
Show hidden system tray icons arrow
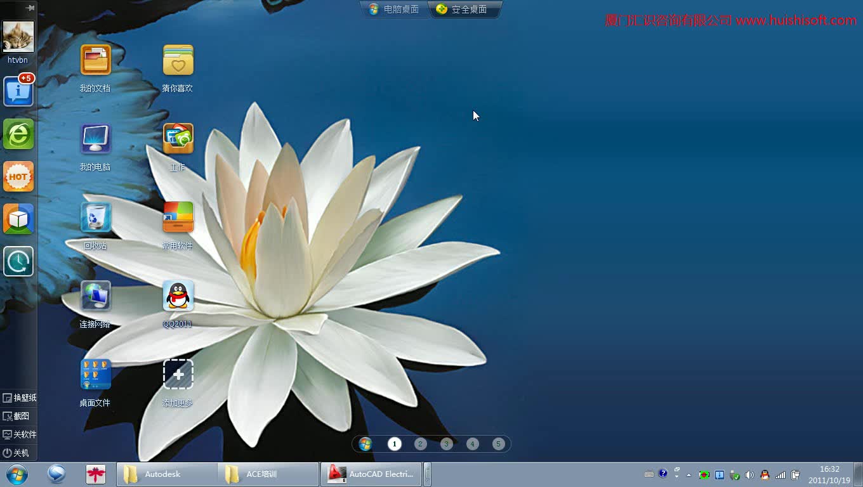pyautogui.click(x=689, y=474)
